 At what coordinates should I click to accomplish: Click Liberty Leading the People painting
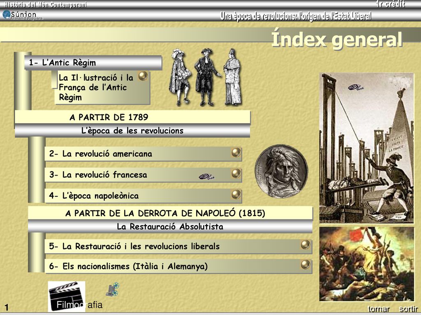pos(367,264)
